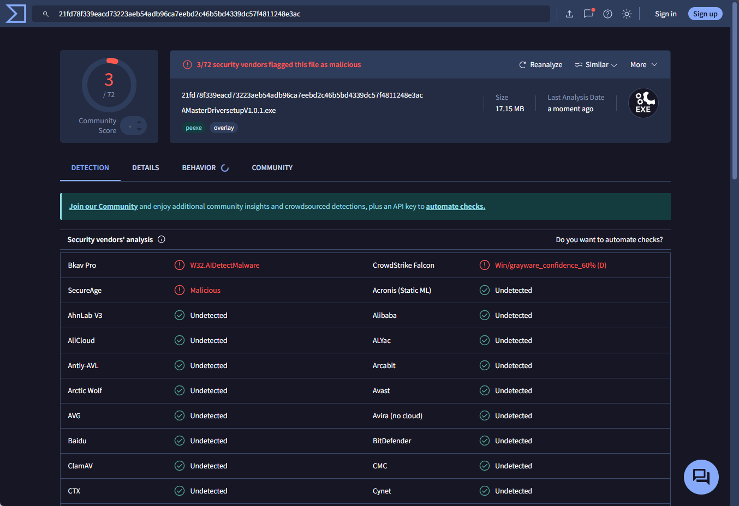Click the Reanalyze button label
The height and width of the screenshot is (506, 739).
[546, 65]
